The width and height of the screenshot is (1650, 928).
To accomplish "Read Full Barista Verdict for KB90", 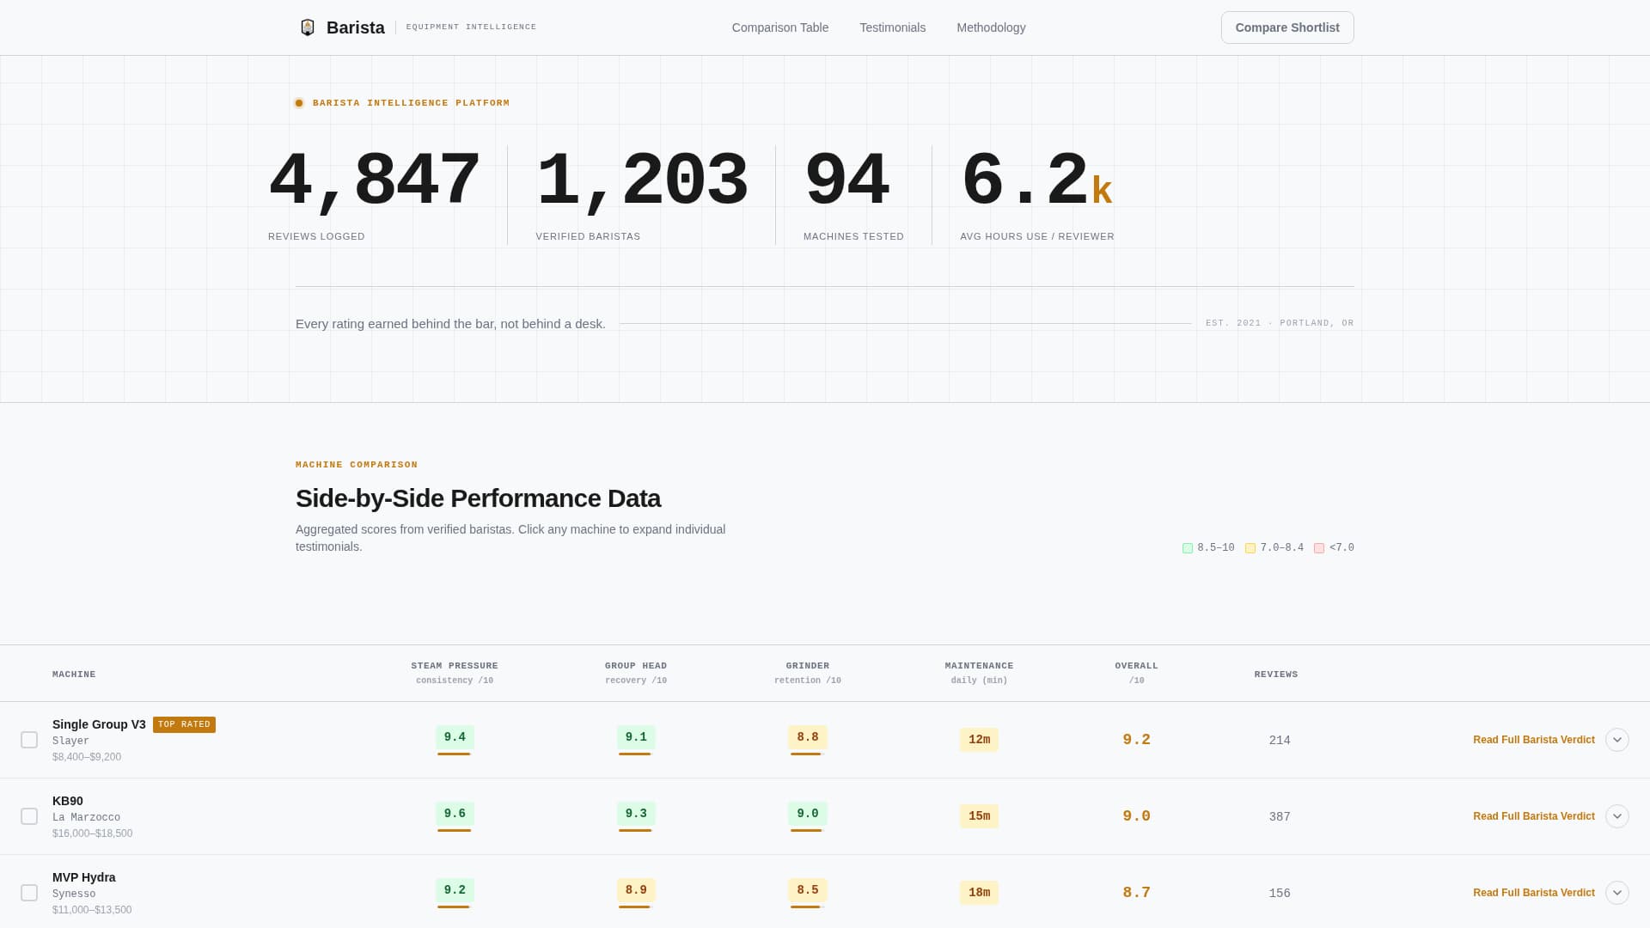I will pos(1533,816).
